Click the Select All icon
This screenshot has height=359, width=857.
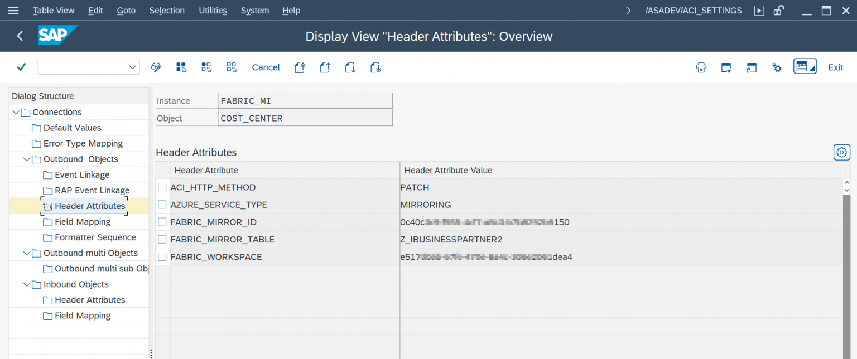click(181, 67)
